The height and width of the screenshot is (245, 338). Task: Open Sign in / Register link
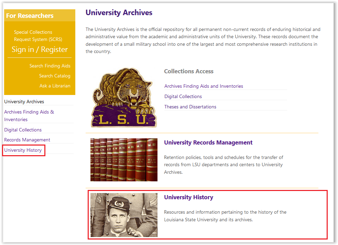point(40,50)
